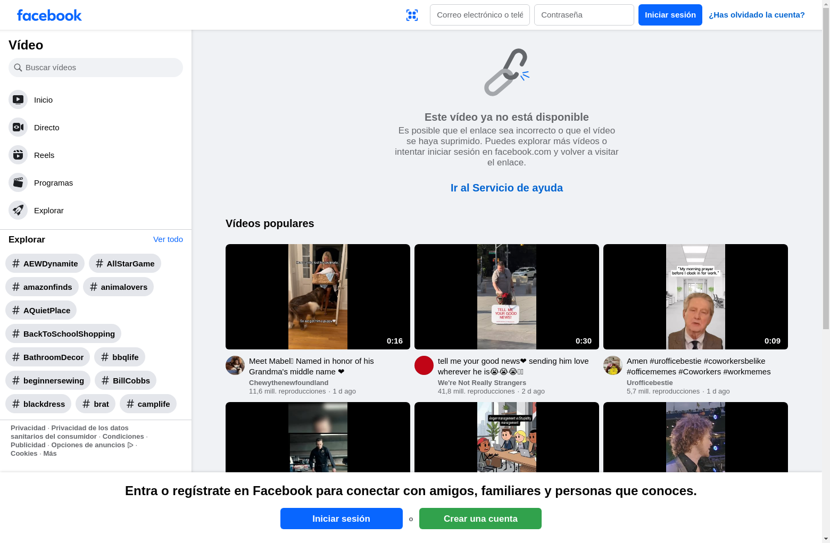Open the camplife hashtag chip
Image resolution: width=830 pixels, height=543 pixels.
(148, 404)
